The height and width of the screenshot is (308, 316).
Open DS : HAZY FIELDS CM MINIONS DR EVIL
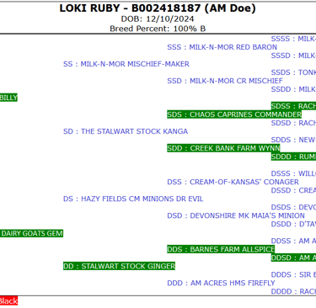pyautogui.click(x=133, y=199)
